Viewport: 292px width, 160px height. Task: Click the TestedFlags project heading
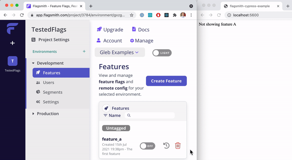[49, 29]
